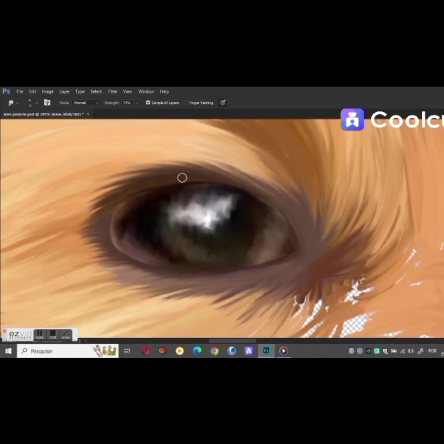Pause the ezvid recorder

tap(39, 334)
